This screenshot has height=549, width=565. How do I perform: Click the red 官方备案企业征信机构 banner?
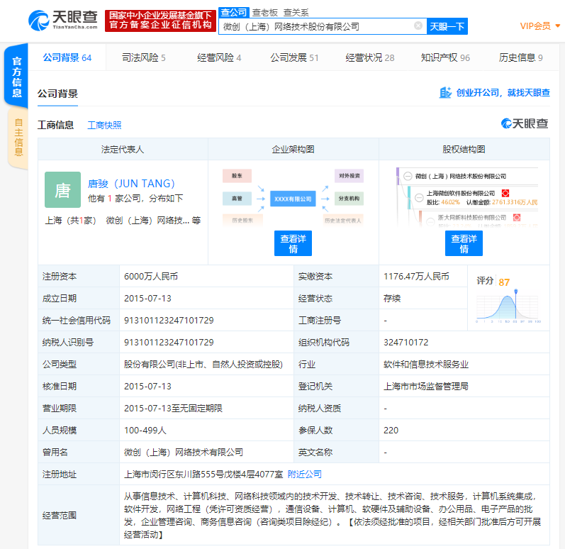point(160,21)
